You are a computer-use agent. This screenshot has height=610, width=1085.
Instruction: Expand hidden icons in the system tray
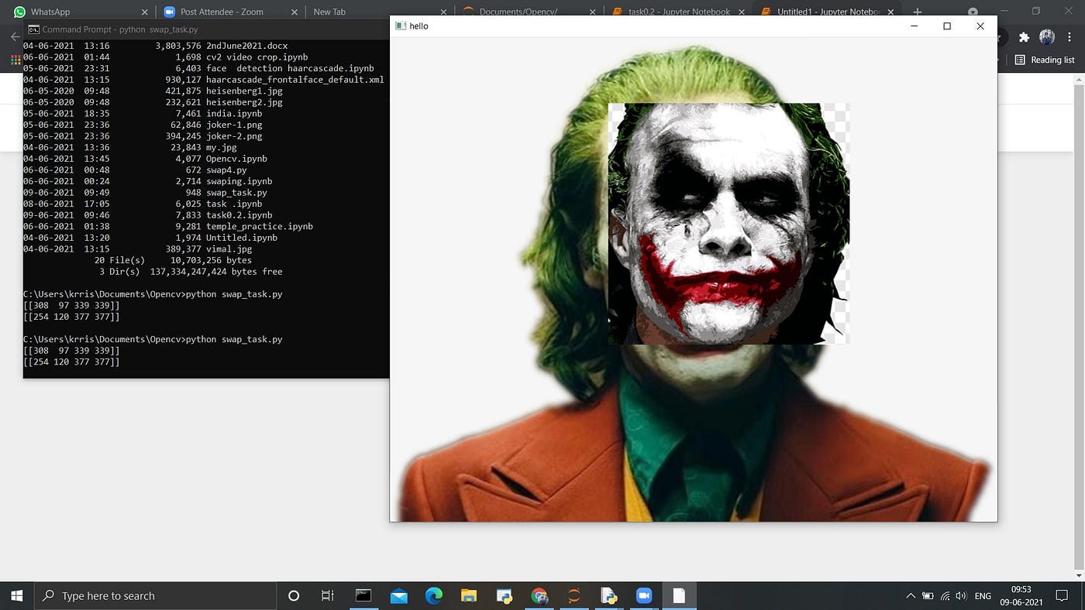(x=910, y=596)
